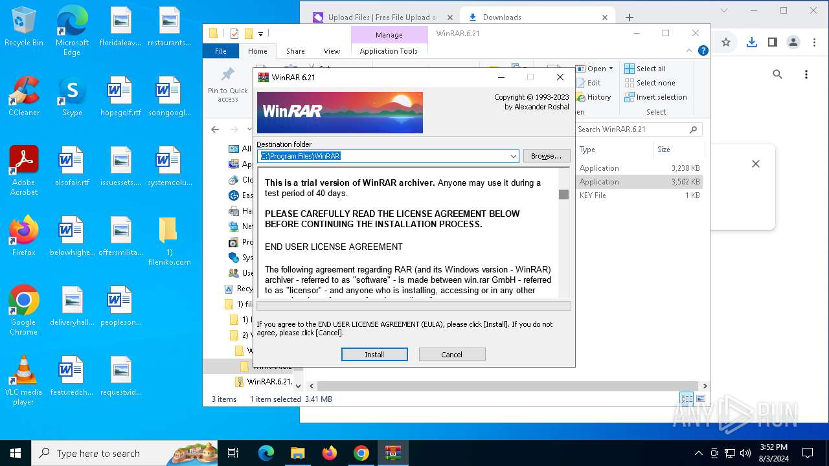Select hopegolf.rtf desktop file

tap(120, 96)
